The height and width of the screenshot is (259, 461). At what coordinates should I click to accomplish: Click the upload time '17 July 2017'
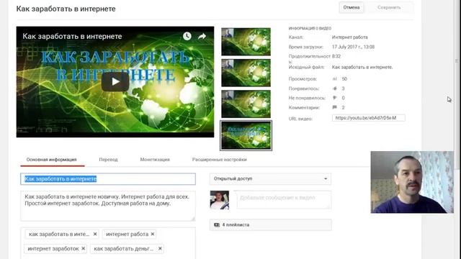coord(353,47)
